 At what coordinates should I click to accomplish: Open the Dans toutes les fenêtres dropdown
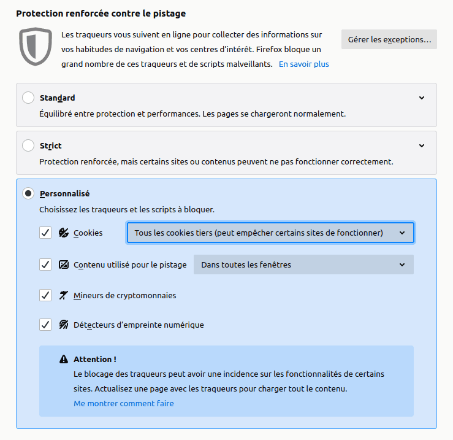tap(303, 265)
